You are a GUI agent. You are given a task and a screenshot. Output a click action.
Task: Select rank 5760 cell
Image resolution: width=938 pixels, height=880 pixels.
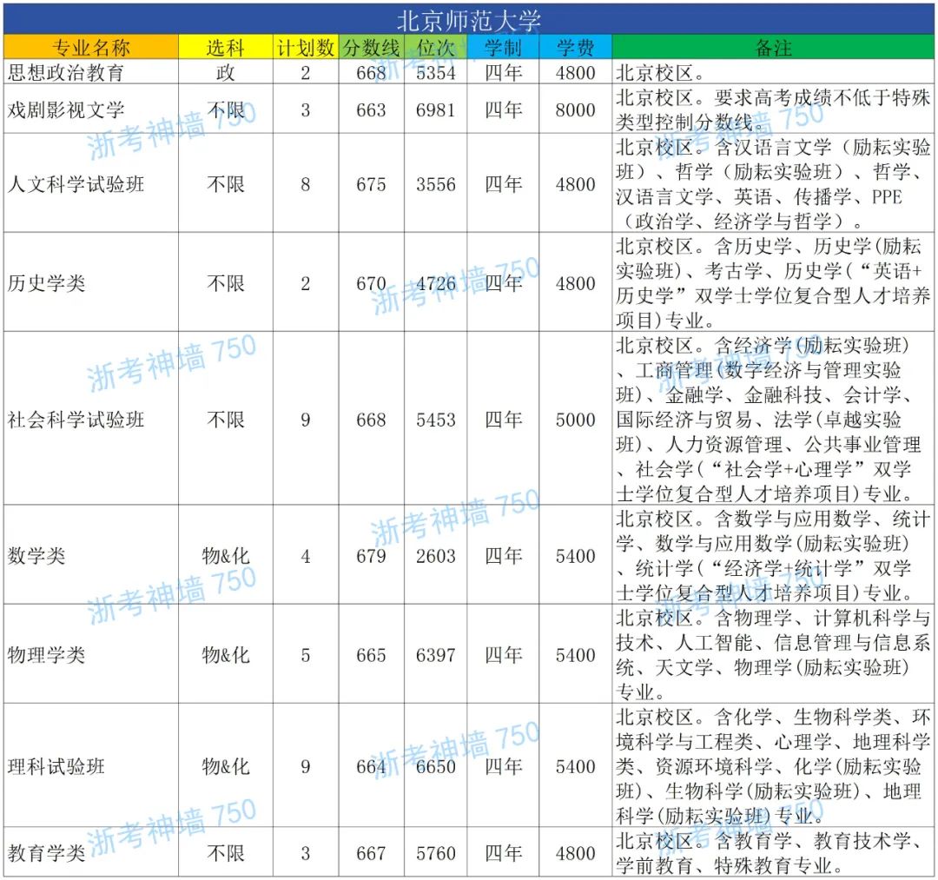tap(435, 853)
